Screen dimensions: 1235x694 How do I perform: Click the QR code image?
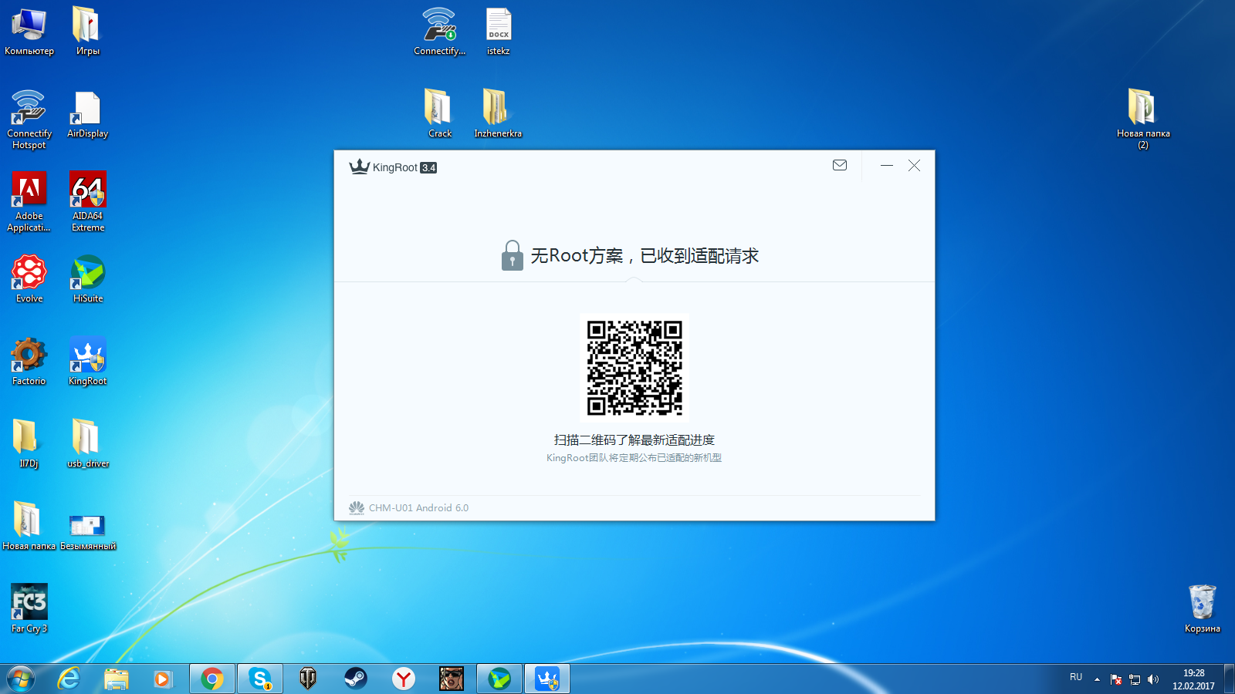coord(634,368)
